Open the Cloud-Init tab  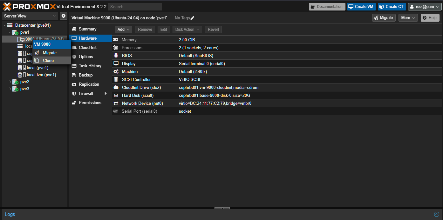click(x=90, y=48)
